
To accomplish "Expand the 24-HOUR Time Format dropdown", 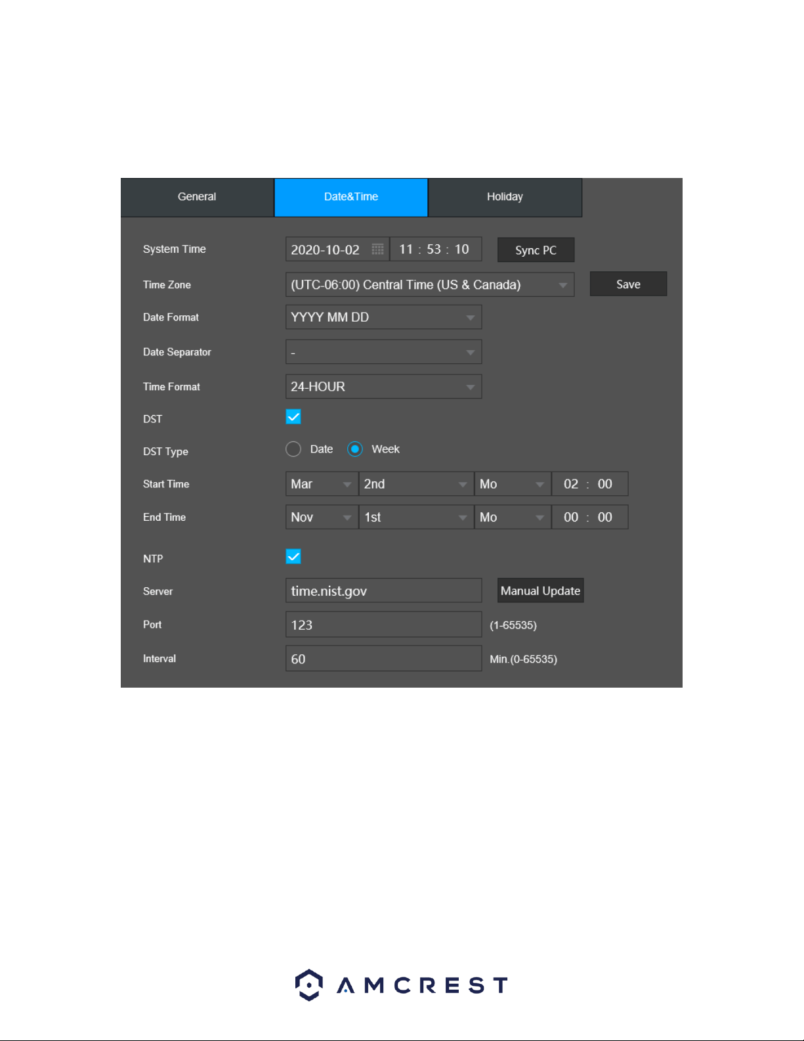I will (x=384, y=387).
